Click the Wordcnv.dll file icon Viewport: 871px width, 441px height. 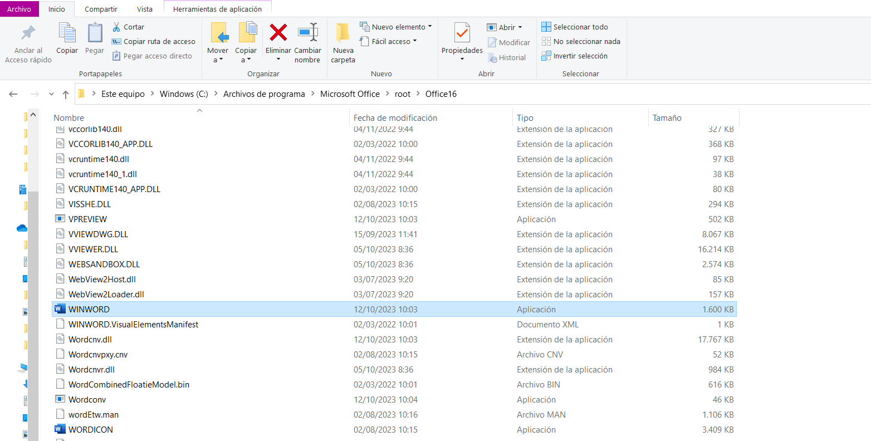point(60,339)
